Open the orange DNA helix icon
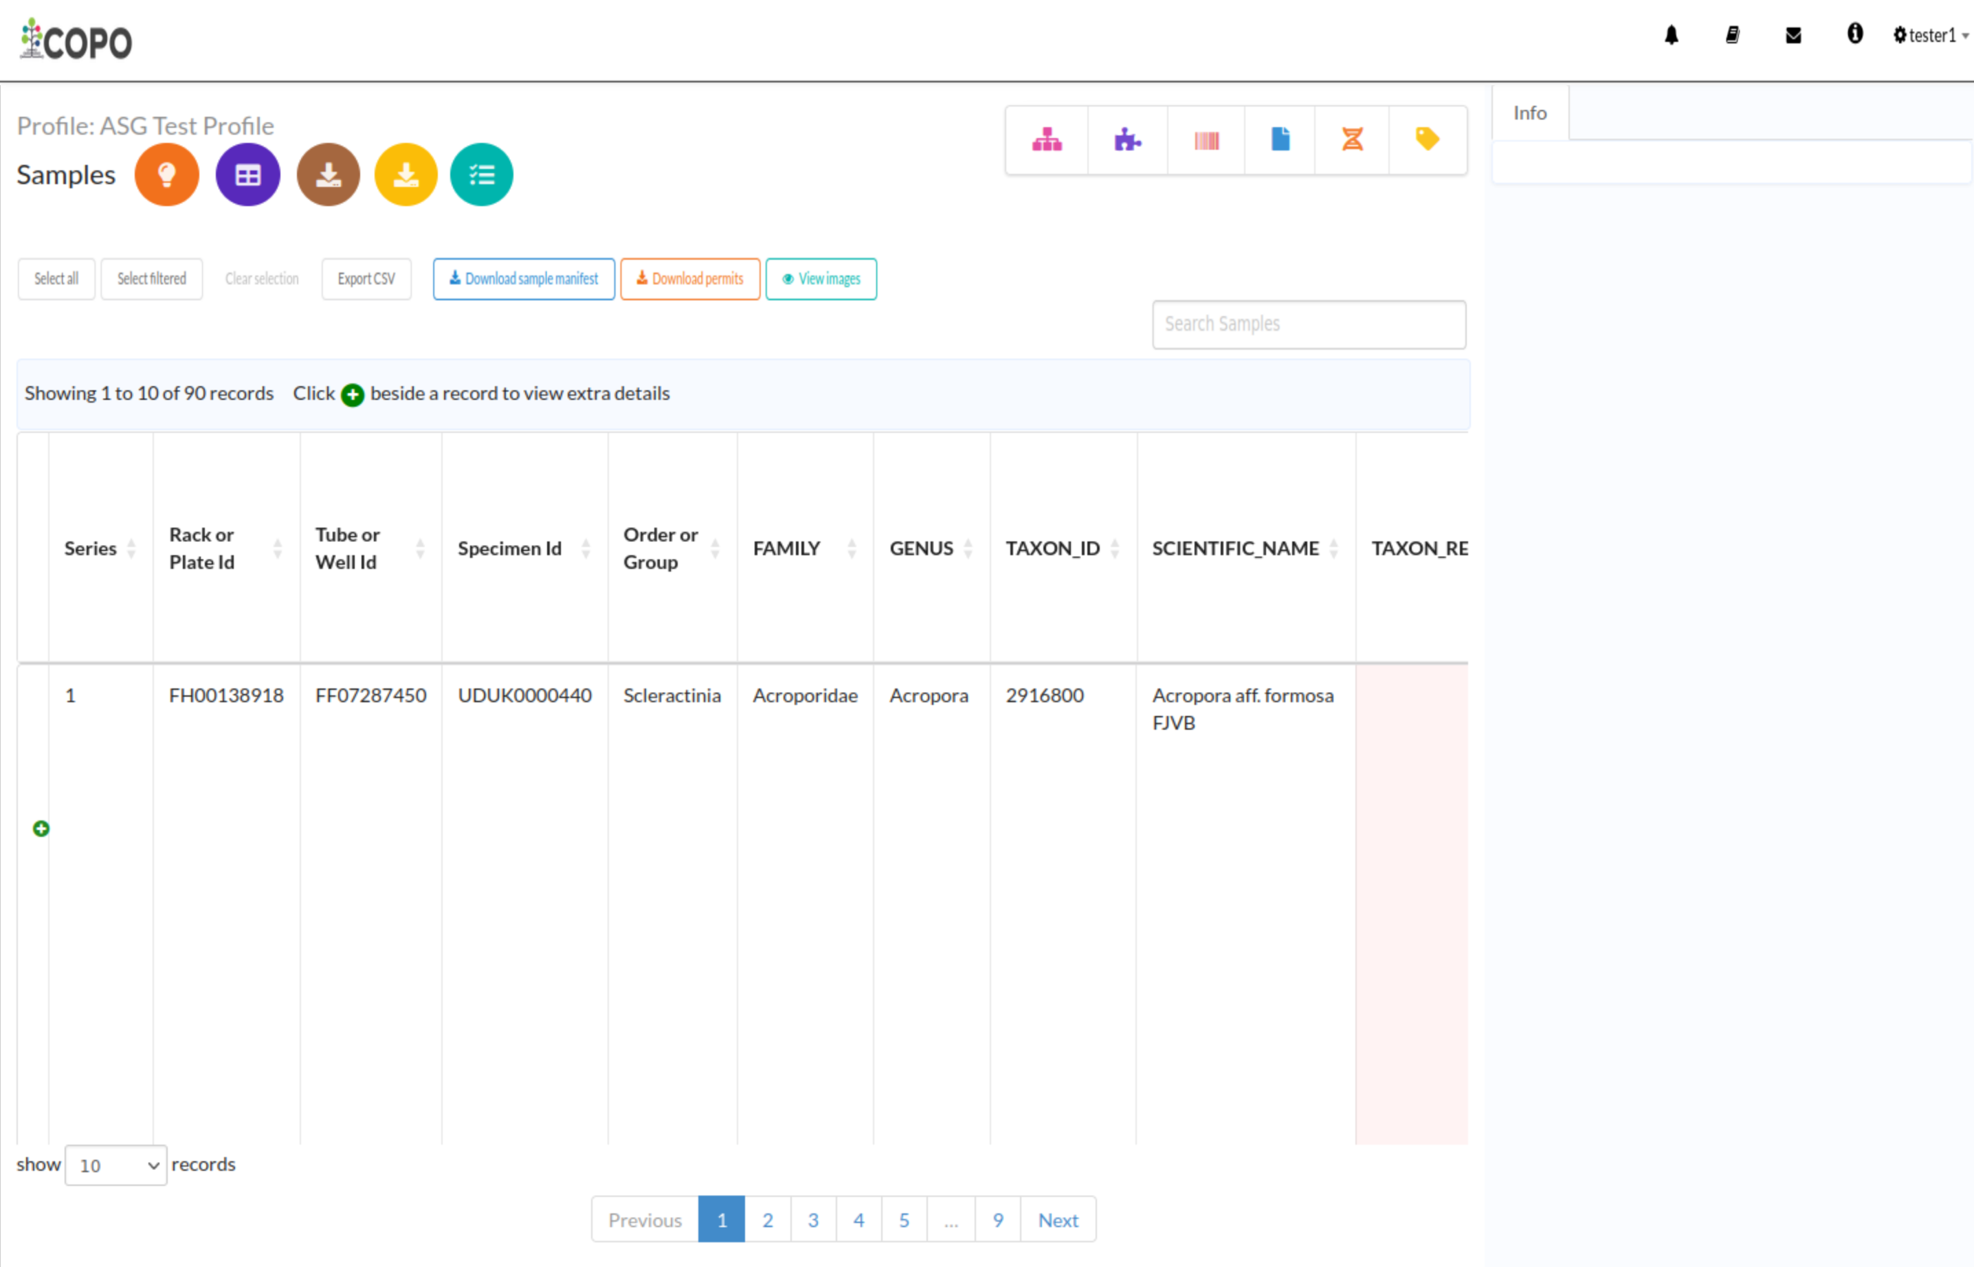1974x1267 pixels. tap(1352, 140)
